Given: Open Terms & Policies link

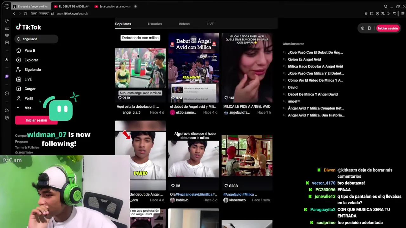Looking at the screenshot, I should [27, 147].
